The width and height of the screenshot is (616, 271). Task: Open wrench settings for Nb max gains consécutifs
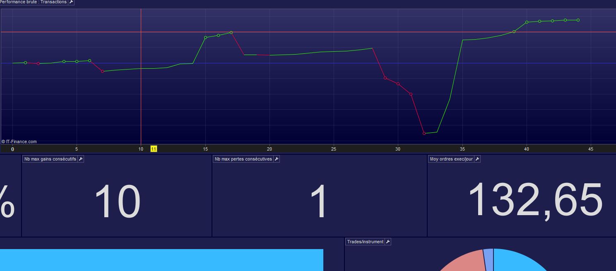(x=81, y=159)
